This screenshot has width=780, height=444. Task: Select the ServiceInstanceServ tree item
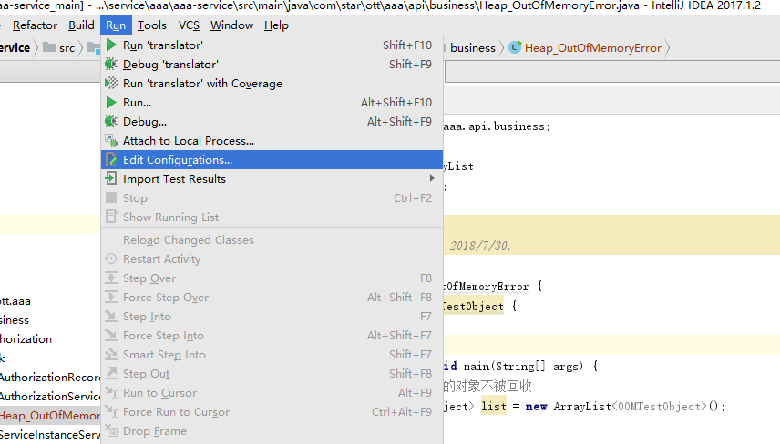50,435
